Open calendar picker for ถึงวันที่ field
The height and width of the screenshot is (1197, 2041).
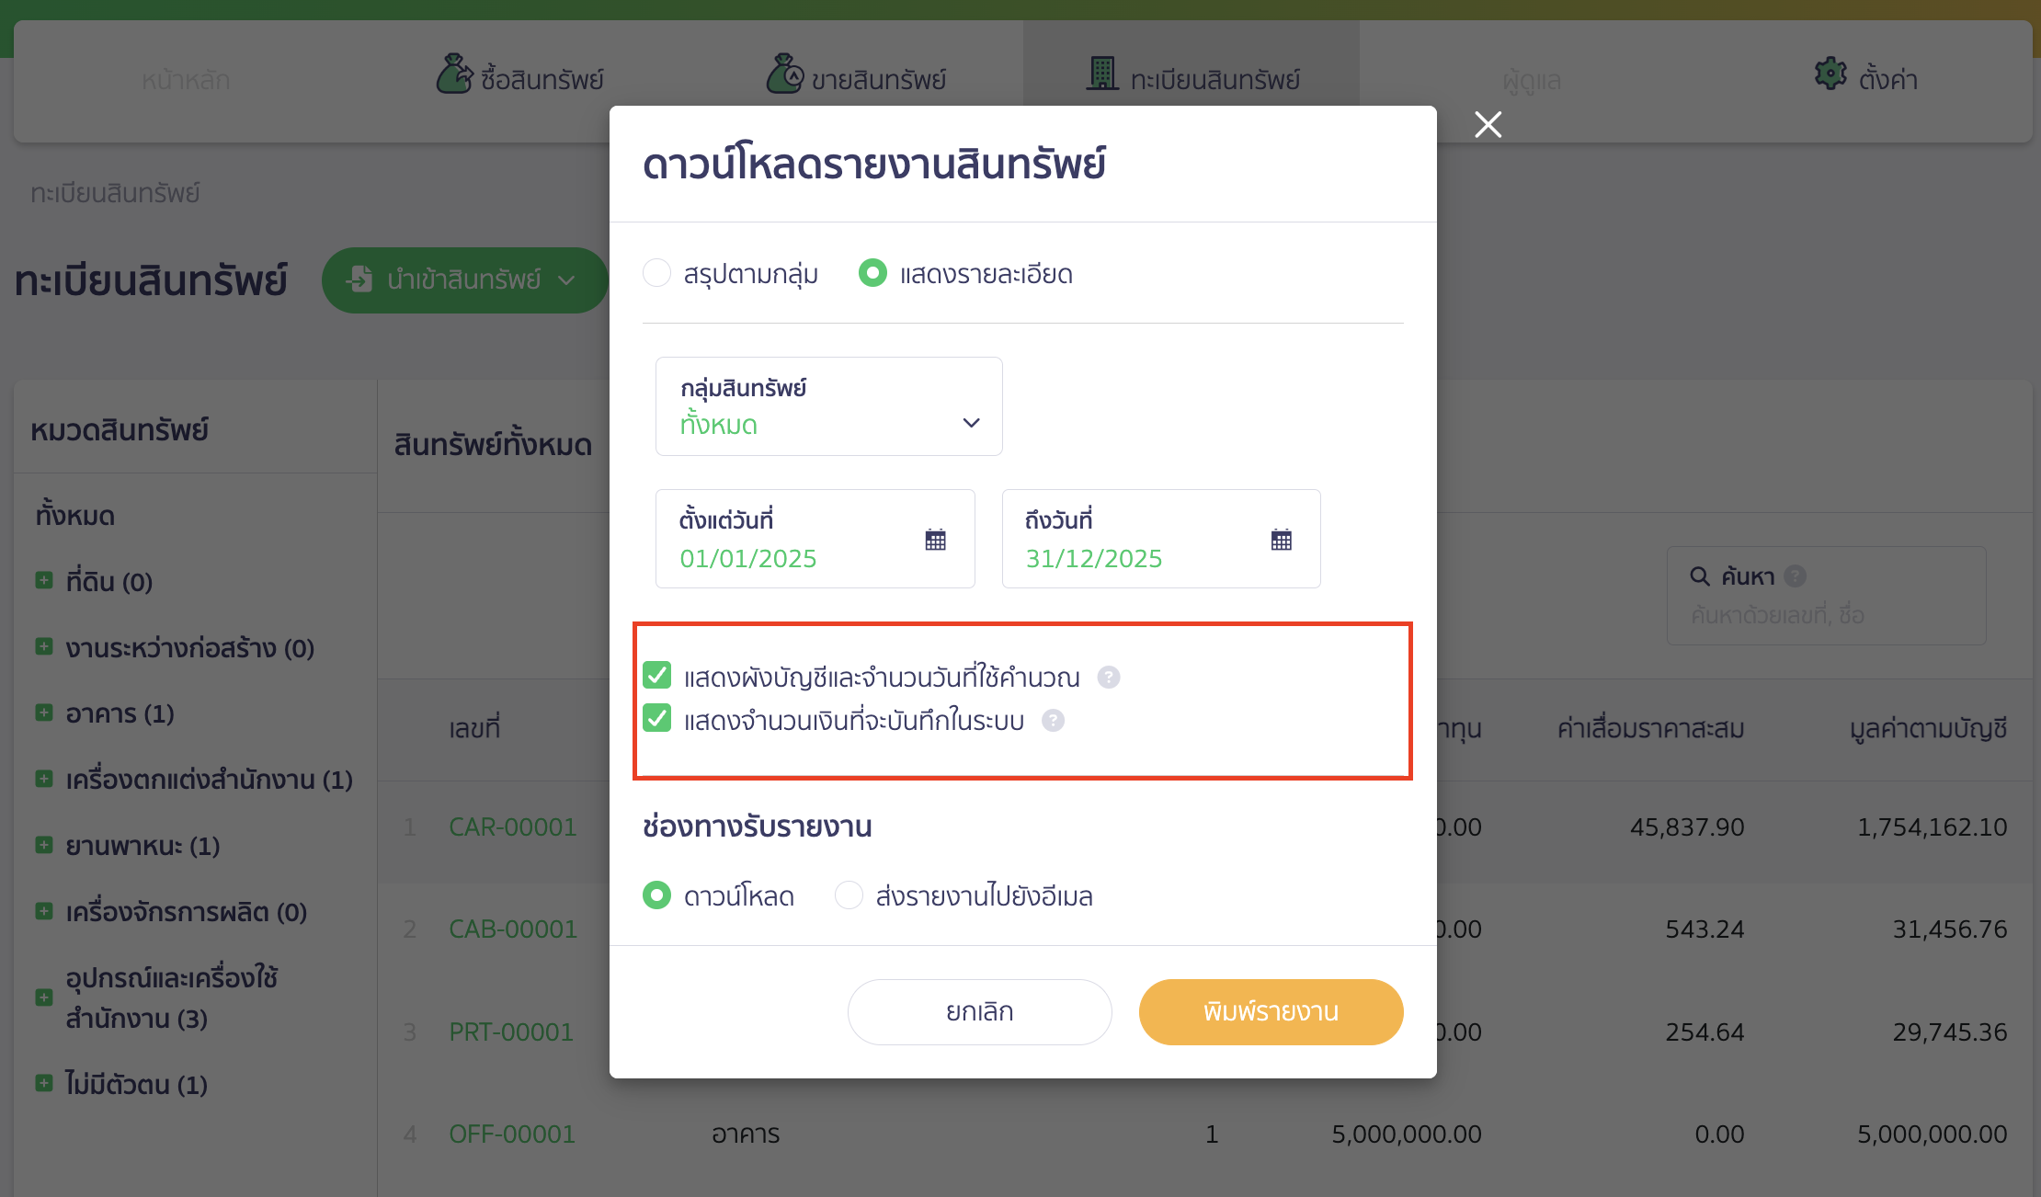tap(1281, 539)
